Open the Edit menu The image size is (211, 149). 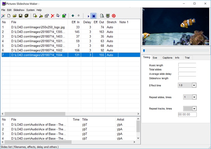9,10
